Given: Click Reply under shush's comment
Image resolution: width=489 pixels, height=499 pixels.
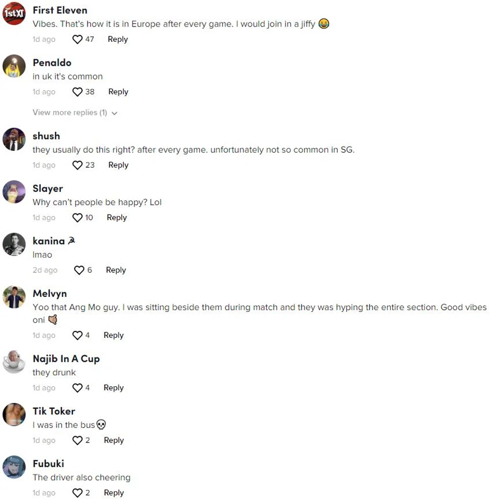Looking at the screenshot, I should click(x=118, y=165).
